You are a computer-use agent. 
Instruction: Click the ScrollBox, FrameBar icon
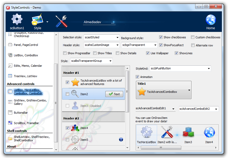[10, 123]
